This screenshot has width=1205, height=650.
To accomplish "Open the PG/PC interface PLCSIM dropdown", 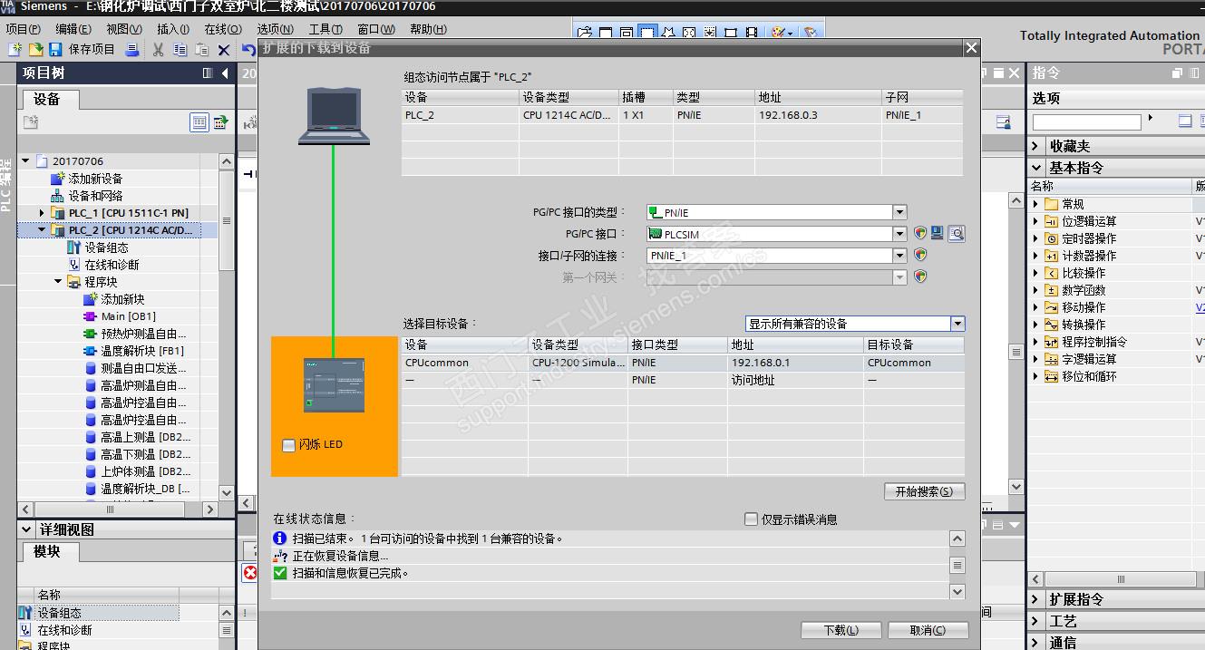I will pos(899,234).
